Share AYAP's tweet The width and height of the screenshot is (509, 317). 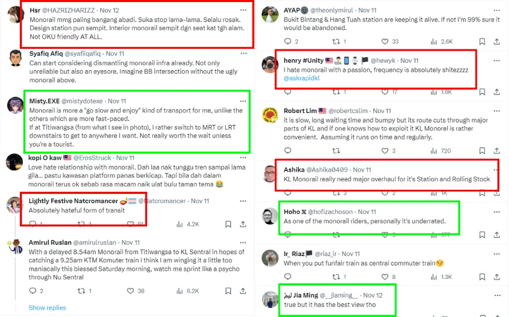coord(497,41)
